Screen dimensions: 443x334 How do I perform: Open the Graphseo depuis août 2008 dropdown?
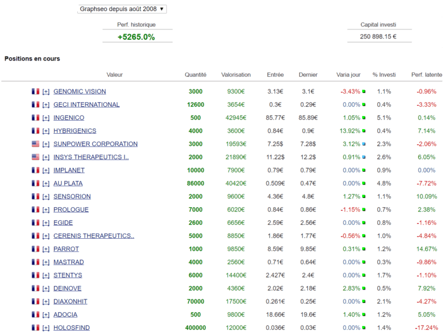click(x=122, y=9)
